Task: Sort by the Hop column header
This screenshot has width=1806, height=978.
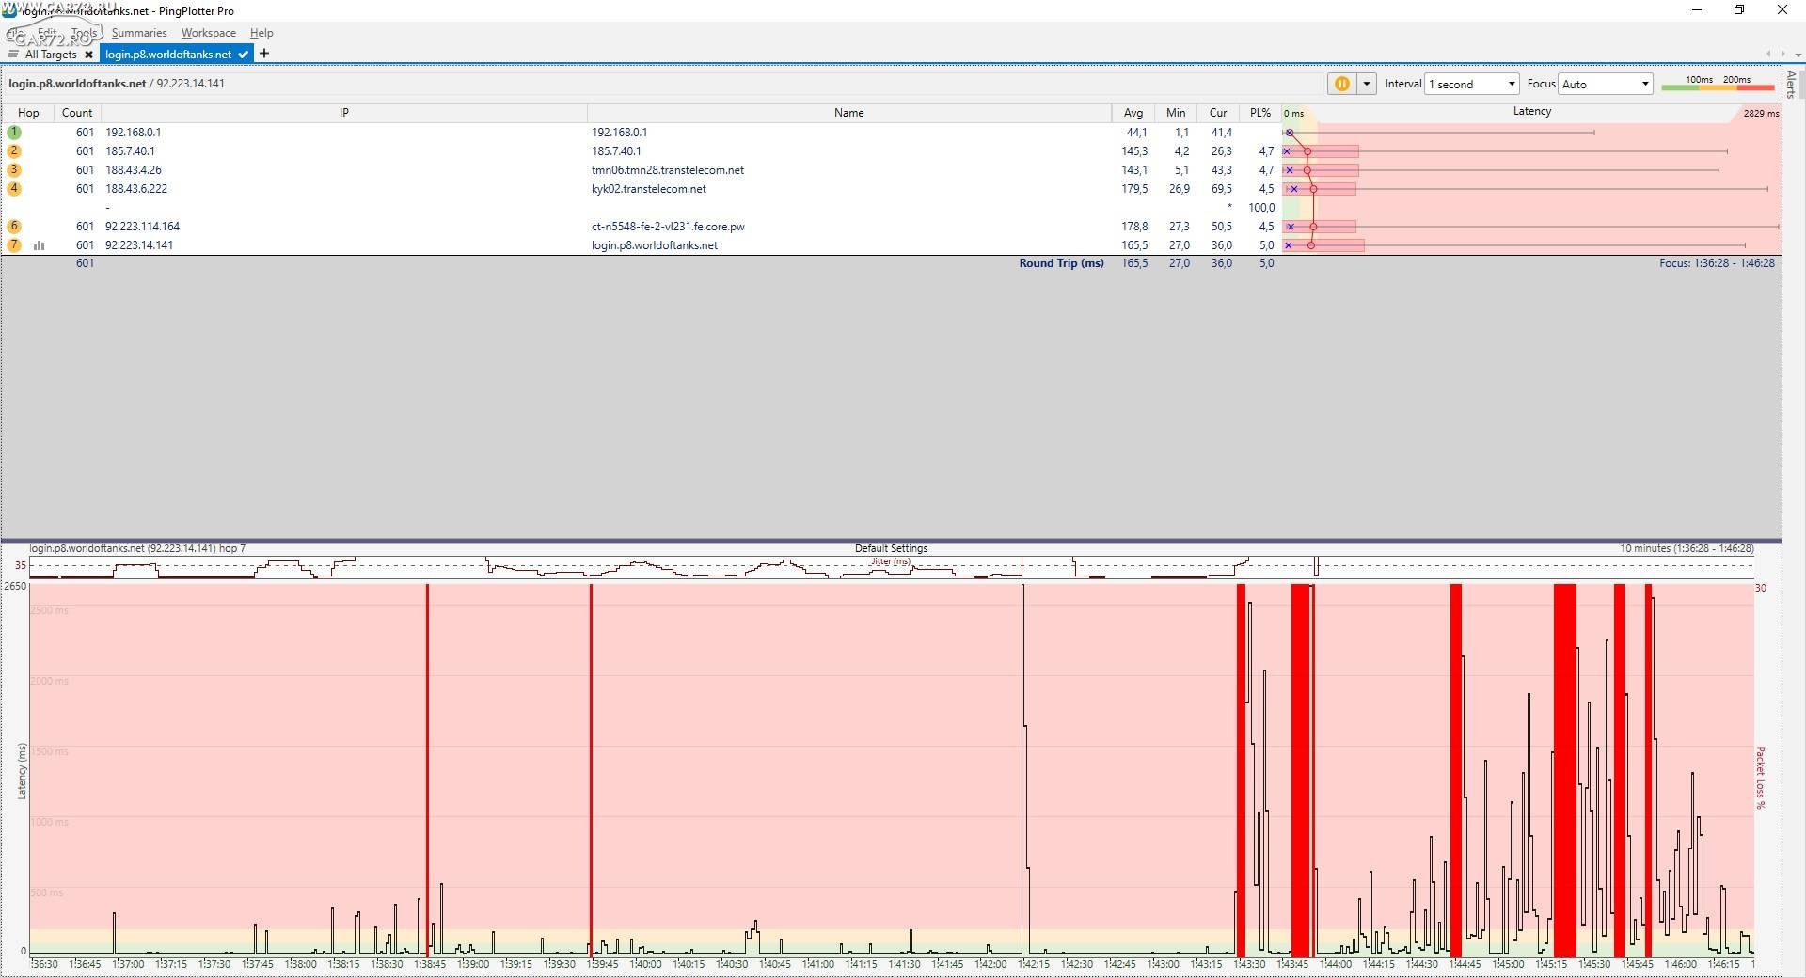Action: [x=28, y=113]
